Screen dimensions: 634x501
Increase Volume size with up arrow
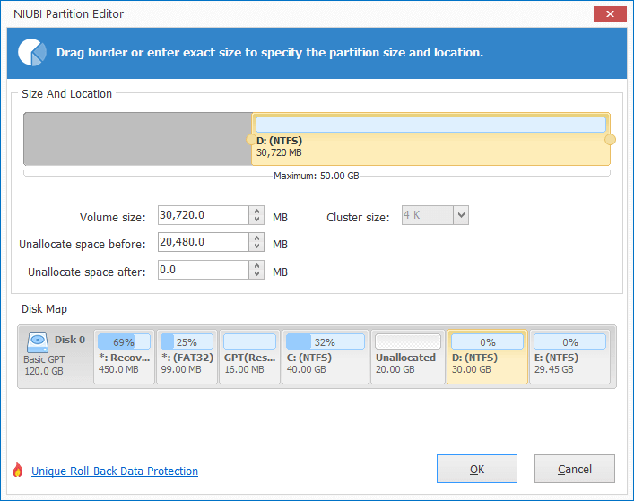(256, 211)
